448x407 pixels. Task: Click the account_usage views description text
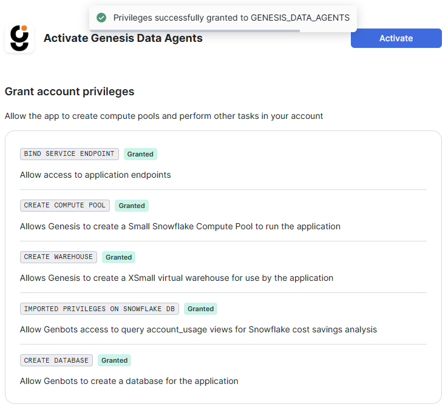tap(199, 329)
